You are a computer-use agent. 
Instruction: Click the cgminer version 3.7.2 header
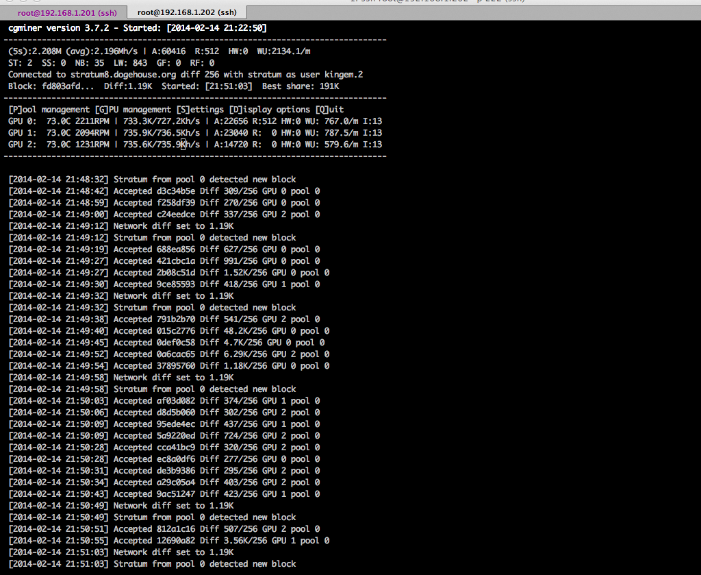pyautogui.click(x=137, y=28)
